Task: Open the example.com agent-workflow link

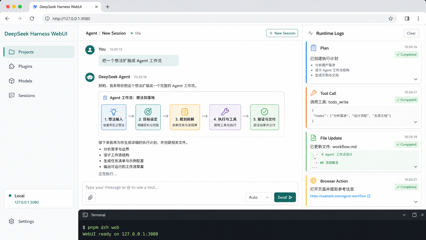Action: point(340,196)
